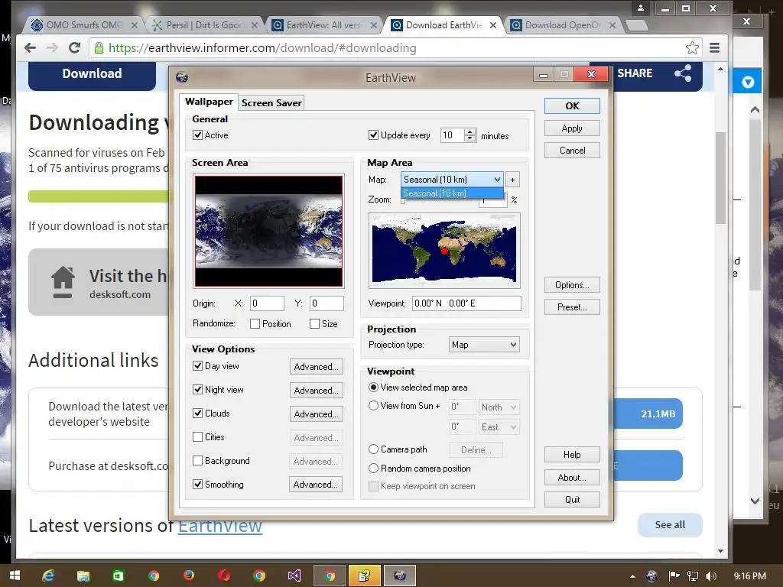Click the Action Center flag tray icon
Image resolution: width=783 pixels, height=587 pixels.
[x=674, y=576]
